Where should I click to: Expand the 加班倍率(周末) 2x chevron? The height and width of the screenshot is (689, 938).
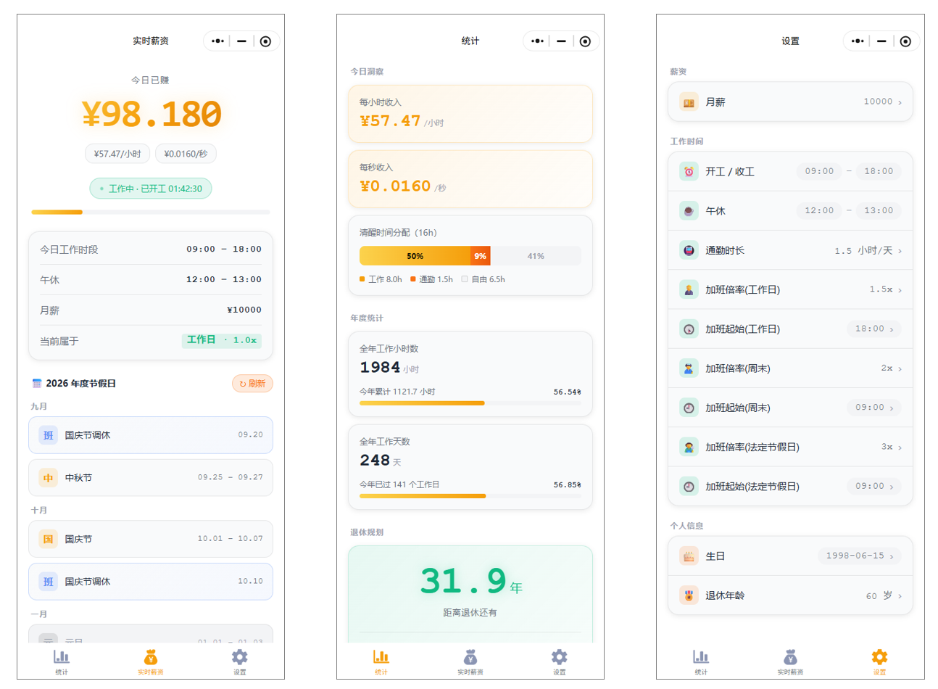900,368
